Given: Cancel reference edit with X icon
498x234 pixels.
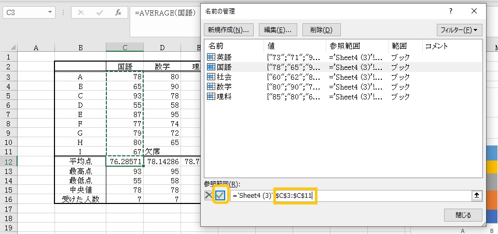Looking at the screenshot, I should 209,196.
